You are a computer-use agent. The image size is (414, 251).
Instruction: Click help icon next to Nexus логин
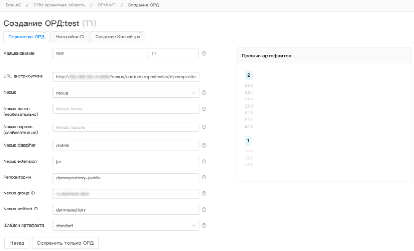(204, 109)
